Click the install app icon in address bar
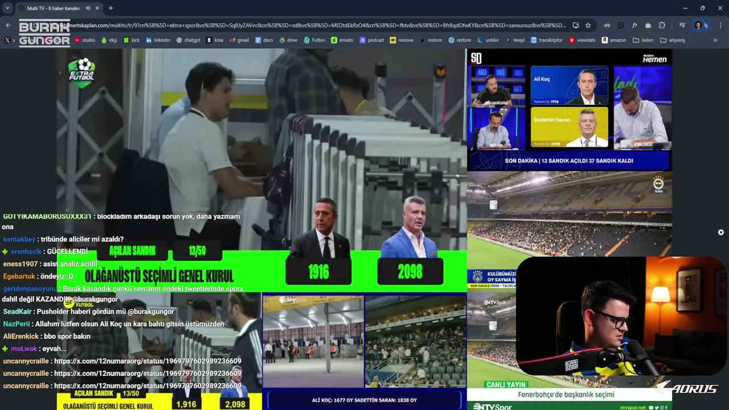The width and height of the screenshot is (729, 410). coord(576,25)
